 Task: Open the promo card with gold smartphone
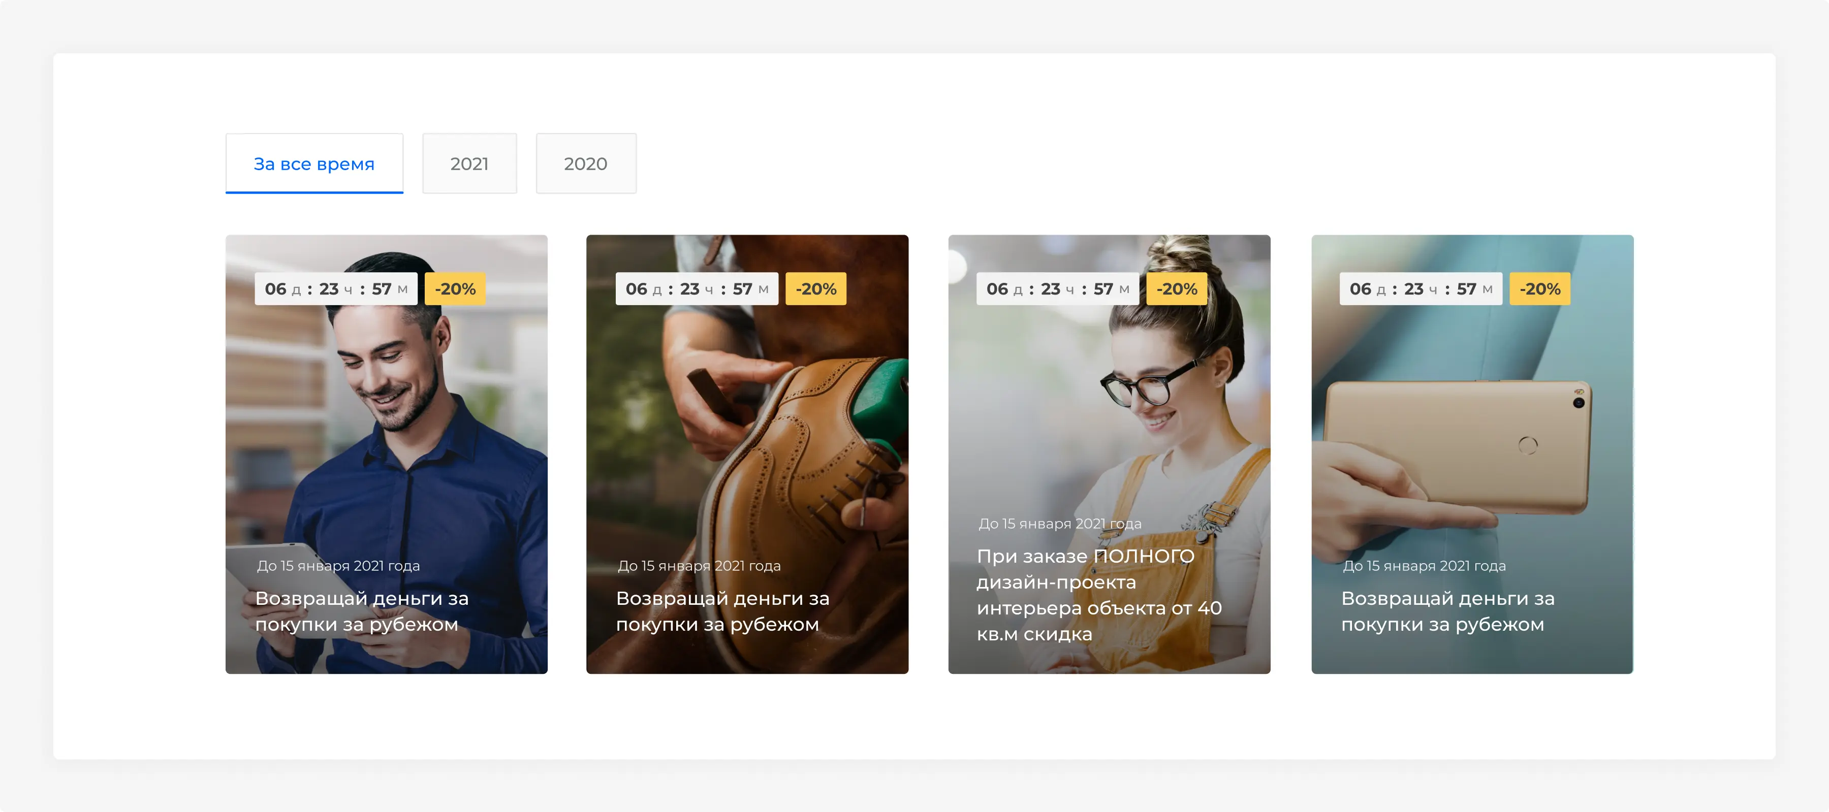[x=1472, y=454]
